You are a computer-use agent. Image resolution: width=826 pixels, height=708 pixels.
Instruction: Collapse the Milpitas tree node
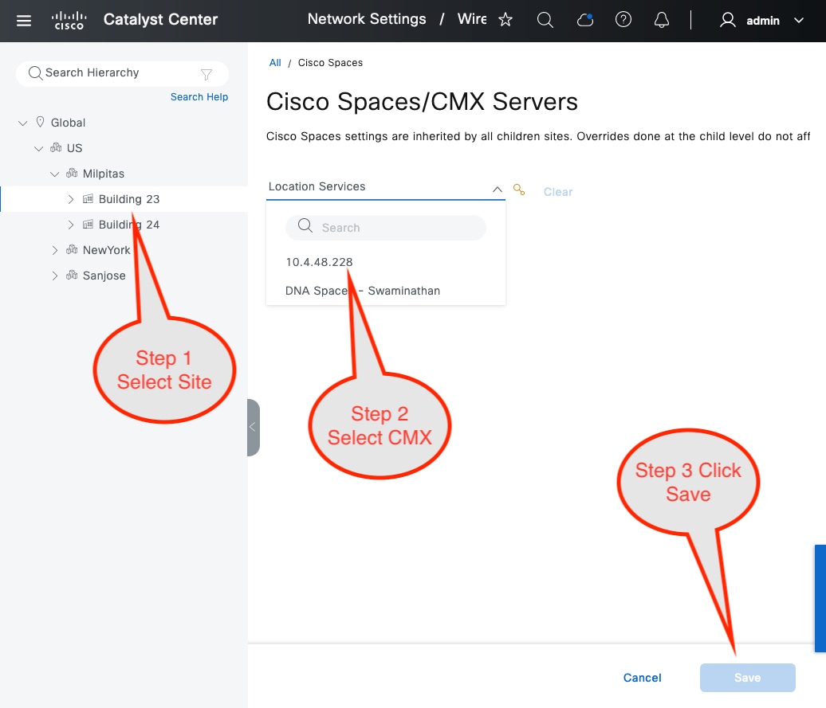click(54, 174)
